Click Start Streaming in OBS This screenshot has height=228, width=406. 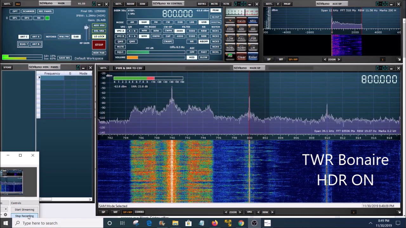(24, 210)
